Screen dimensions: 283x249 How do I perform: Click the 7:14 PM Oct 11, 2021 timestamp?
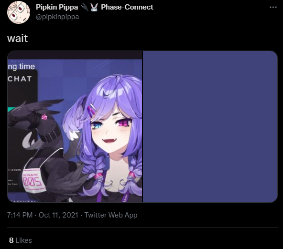[x=43, y=215]
